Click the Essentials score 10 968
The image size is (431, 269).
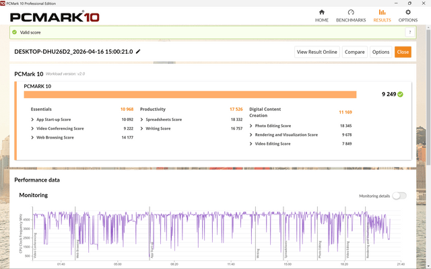[x=127, y=109]
